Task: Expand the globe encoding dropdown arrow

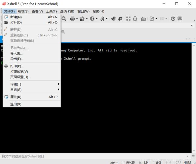Action: coord(96,19)
